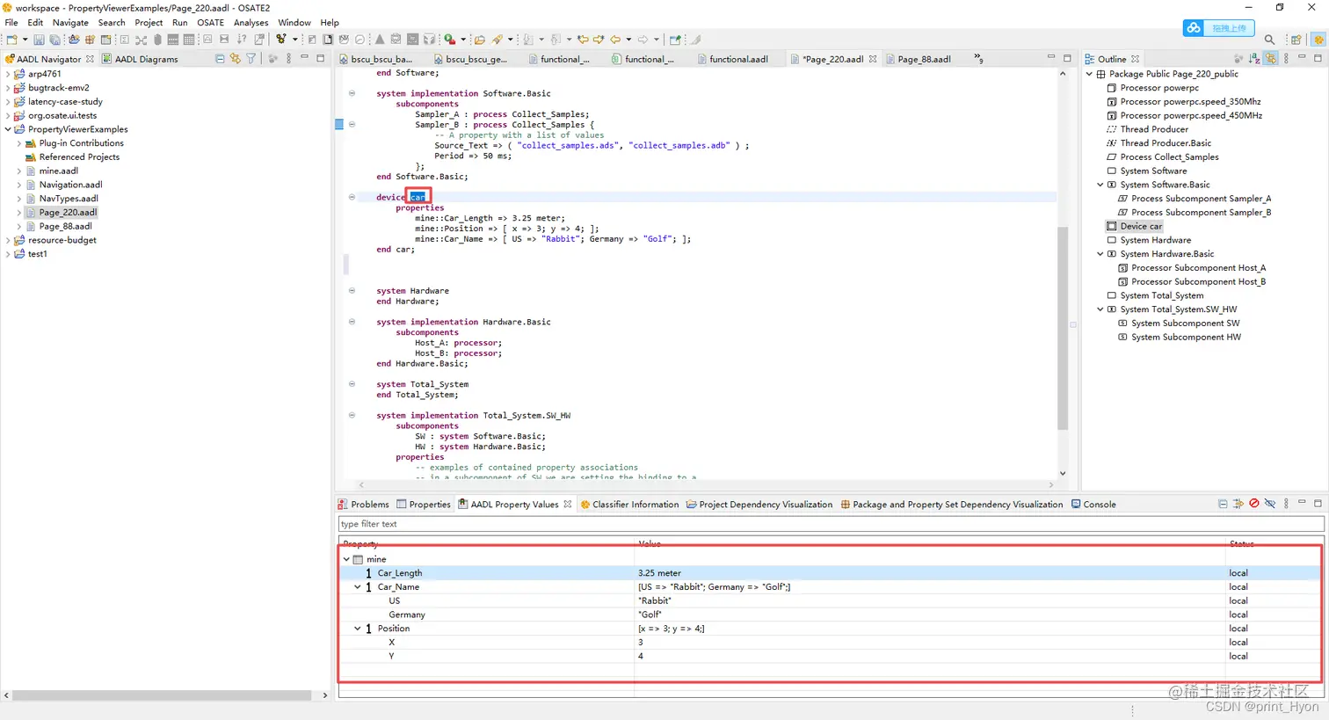Click the Save toolbar icon
1329x720 pixels.
(x=39, y=40)
